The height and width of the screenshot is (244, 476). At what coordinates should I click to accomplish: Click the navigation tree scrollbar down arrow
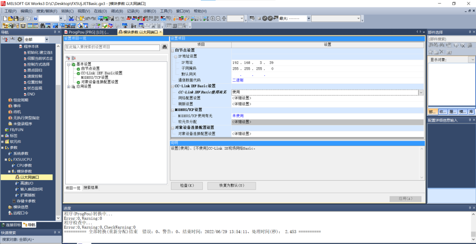pos(58,218)
